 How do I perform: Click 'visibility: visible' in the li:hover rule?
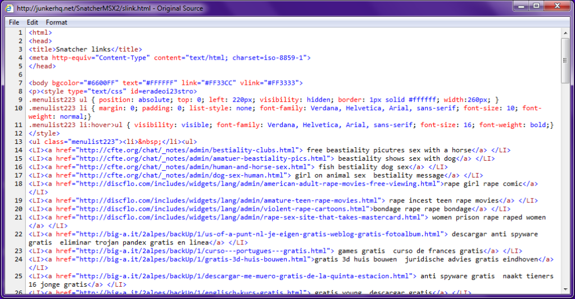pos(173,125)
